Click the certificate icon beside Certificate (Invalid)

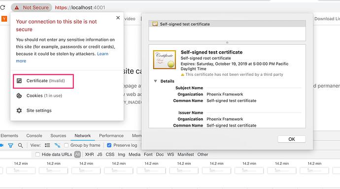[x=19, y=81]
